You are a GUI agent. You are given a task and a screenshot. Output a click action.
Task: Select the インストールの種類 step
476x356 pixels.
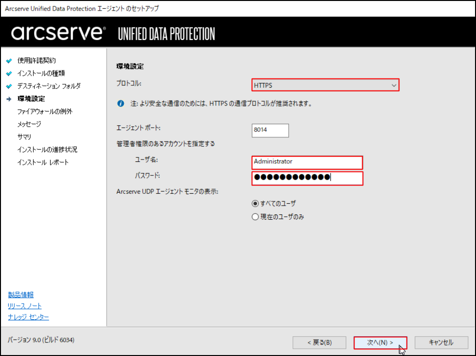(x=41, y=73)
